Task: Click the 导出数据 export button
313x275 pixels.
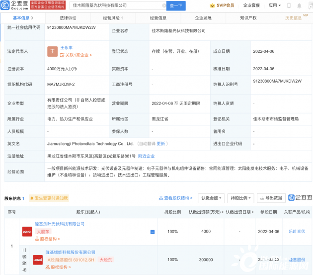Action: [x=271, y=198]
